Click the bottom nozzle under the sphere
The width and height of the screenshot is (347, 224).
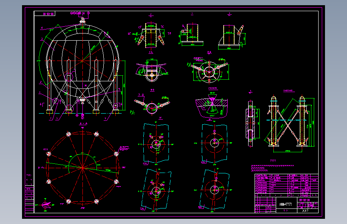(82, 101)
